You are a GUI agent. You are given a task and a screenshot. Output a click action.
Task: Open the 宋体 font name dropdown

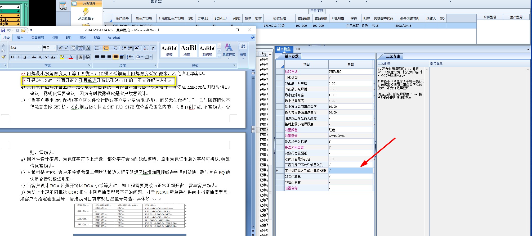[x=40, y=48]
